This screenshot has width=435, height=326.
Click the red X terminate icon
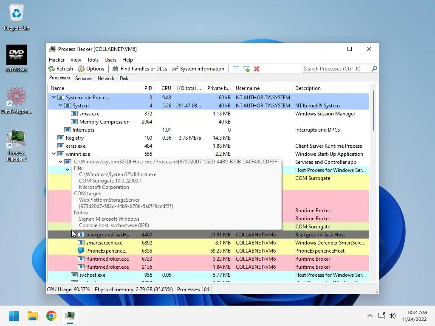pos(257,69)
